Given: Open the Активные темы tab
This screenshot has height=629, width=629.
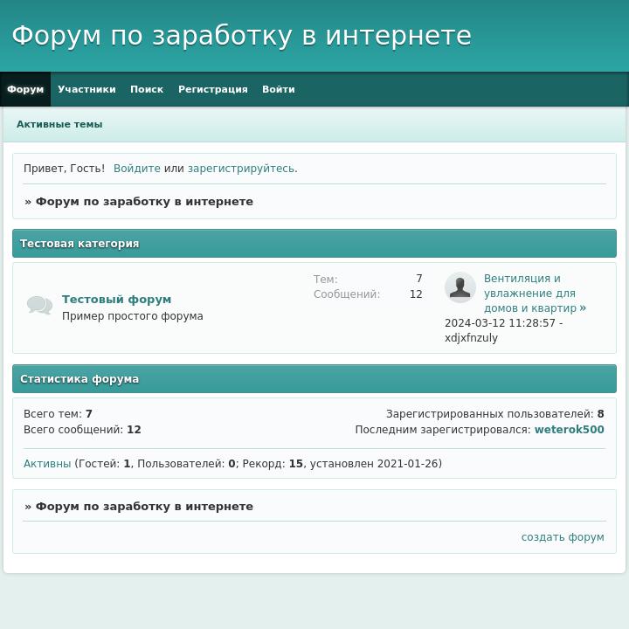Looking at the screenshot, I should click(x=59, y=124).
